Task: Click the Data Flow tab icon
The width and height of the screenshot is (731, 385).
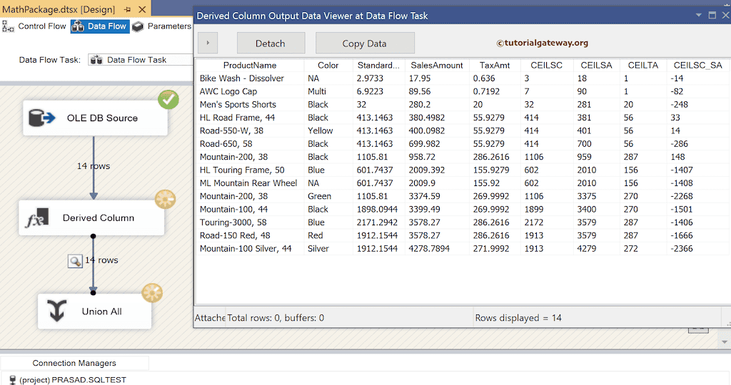Action: pyautogui.click(x=78, y=26)
